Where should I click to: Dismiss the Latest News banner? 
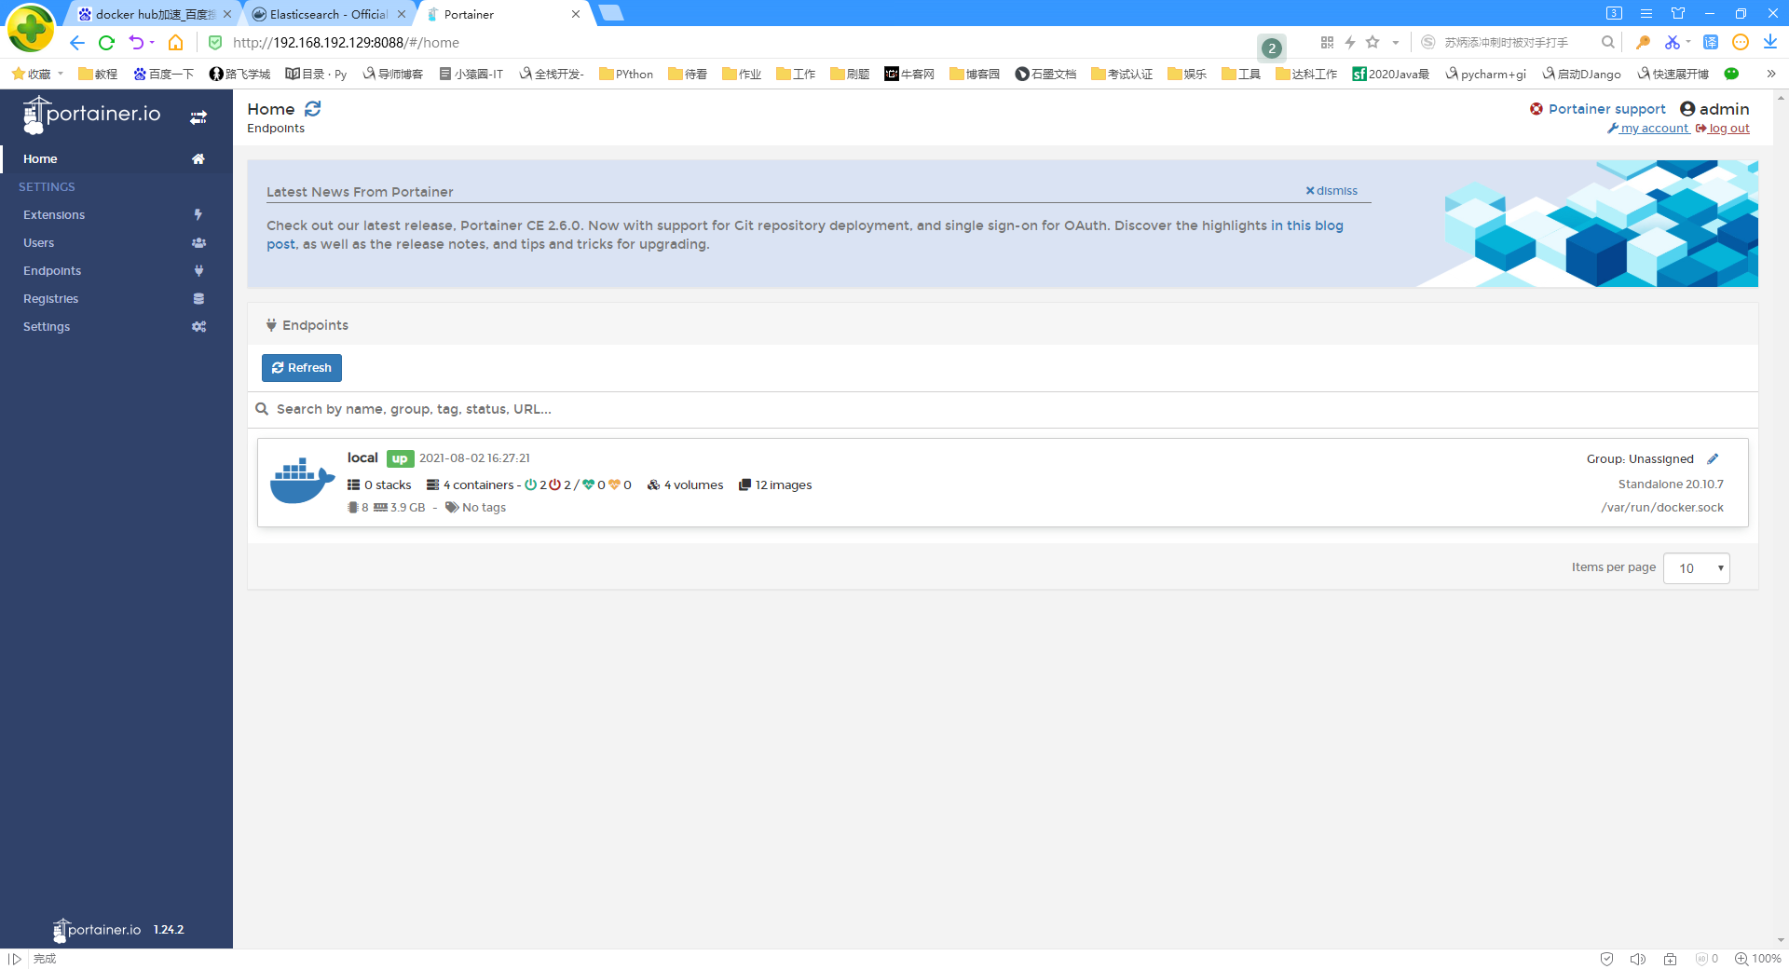(1332, 191)
